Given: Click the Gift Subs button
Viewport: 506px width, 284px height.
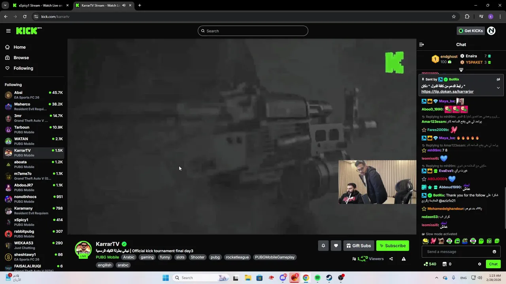Looking at the screenshot, I should [x=359, y=246].
